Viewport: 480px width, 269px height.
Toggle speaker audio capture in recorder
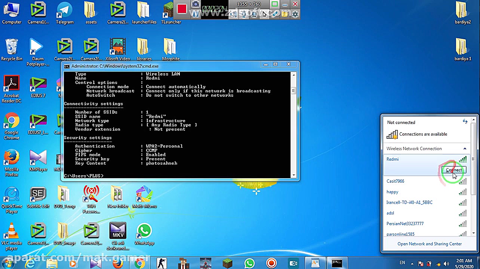pyautogui.click(x=234, y=14)
